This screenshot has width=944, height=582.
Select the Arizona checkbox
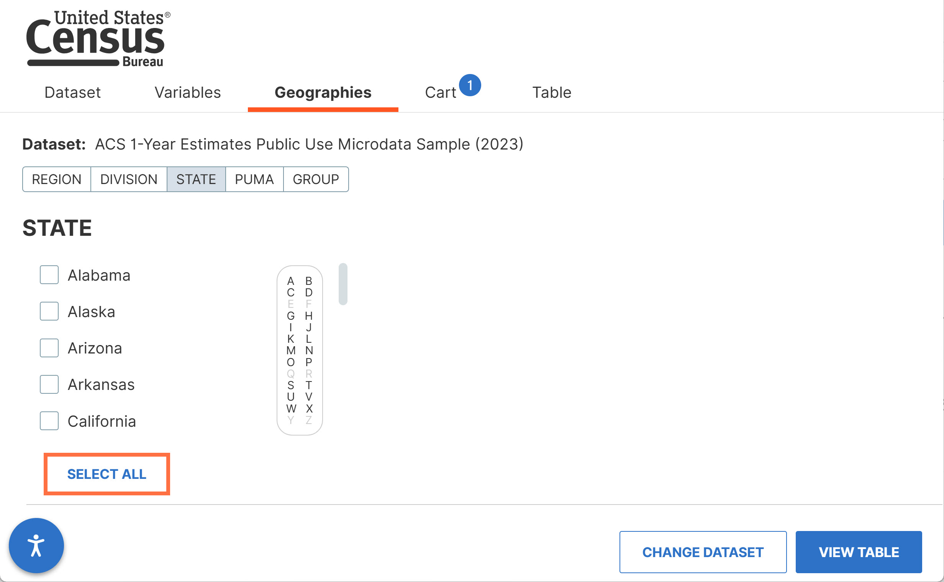(49, 348)
